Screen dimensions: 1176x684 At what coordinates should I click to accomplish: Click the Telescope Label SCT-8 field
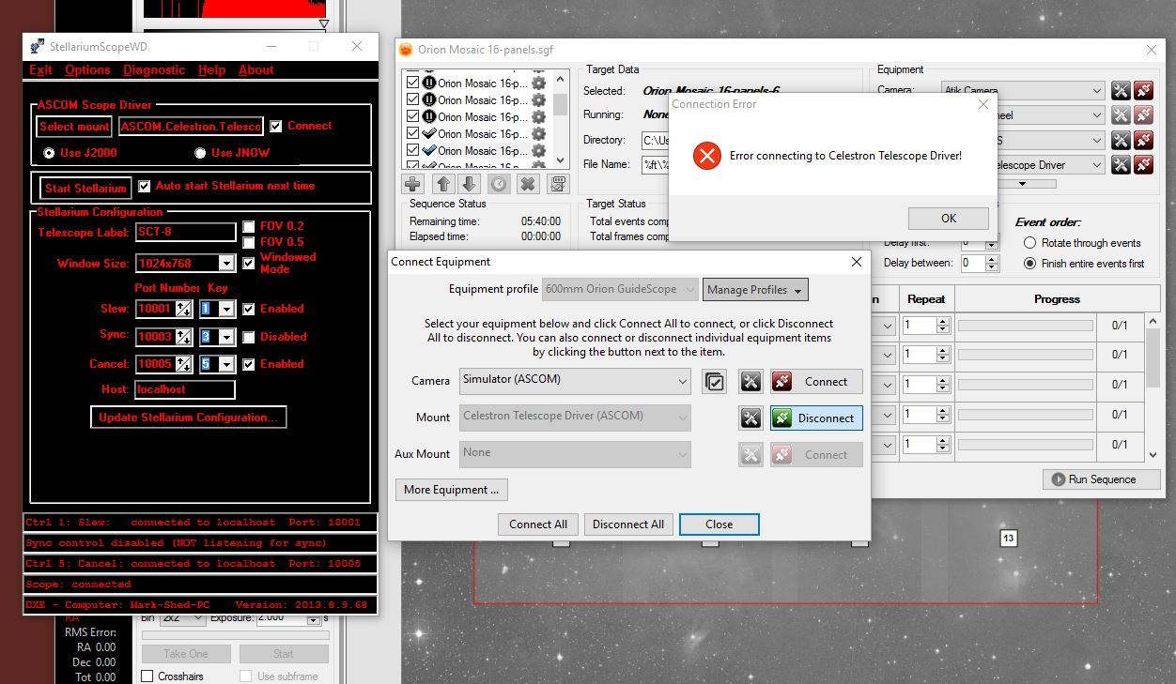[x=186, y=232]
